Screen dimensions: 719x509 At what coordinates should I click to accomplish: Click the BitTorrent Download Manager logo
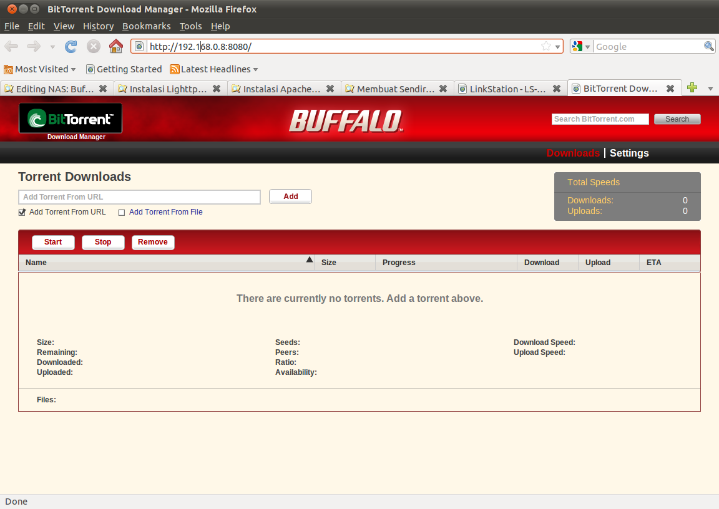click(x=71, y=122)
